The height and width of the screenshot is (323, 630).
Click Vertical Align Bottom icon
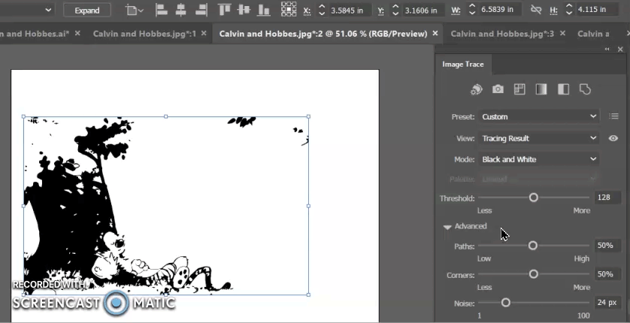[263, 10]
